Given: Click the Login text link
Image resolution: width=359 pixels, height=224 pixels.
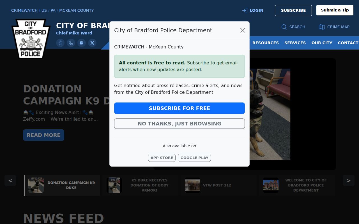Looking at the screenshot, I should 256,10.
